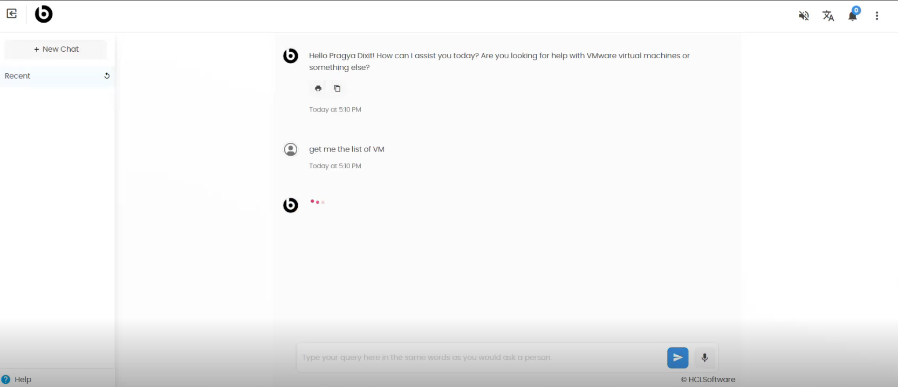Click the Recent section label

[x=17, y=76]
